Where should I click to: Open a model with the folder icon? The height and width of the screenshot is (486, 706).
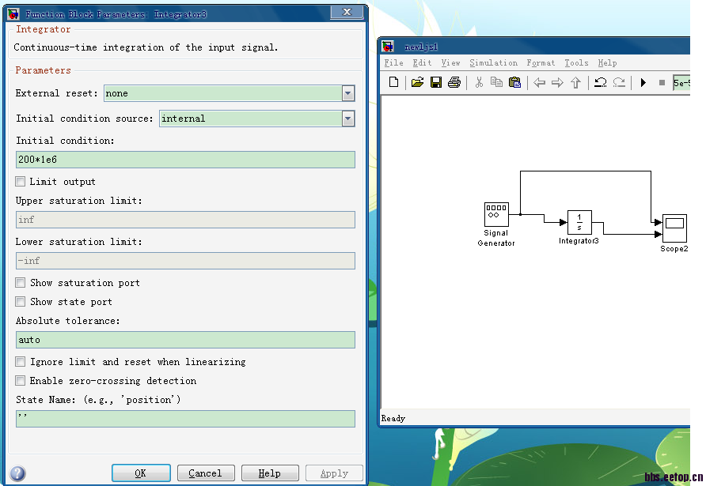pos(417,82)
